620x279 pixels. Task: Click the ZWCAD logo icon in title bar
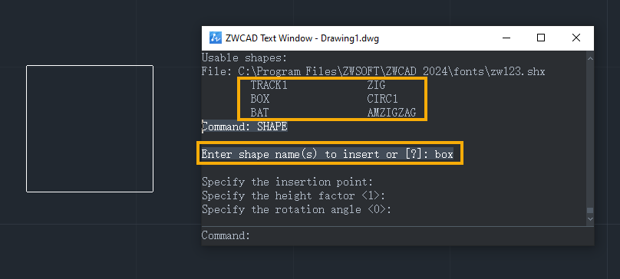coord(215,38)
